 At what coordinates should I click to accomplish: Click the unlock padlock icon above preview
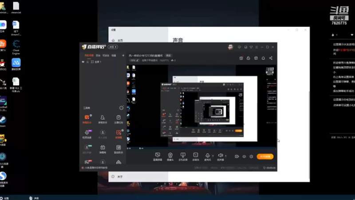click(248, 58)
